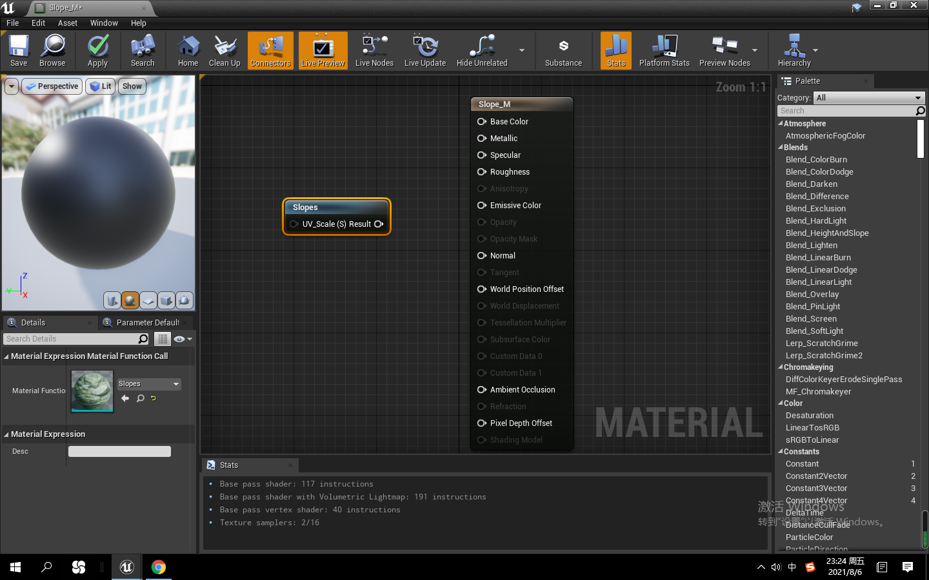
Task: Browse to the asset in Content Browser
Action: coord(52,50)
